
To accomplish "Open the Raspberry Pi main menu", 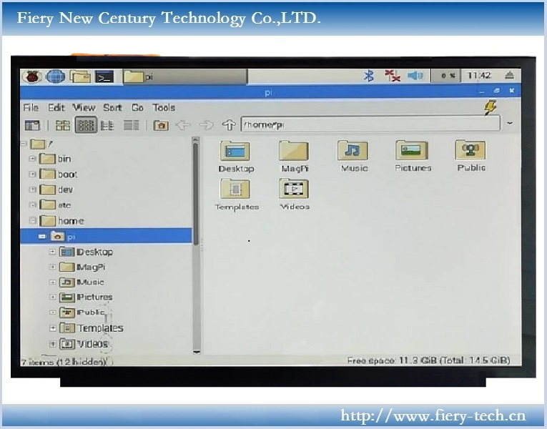I will (32, 76).
